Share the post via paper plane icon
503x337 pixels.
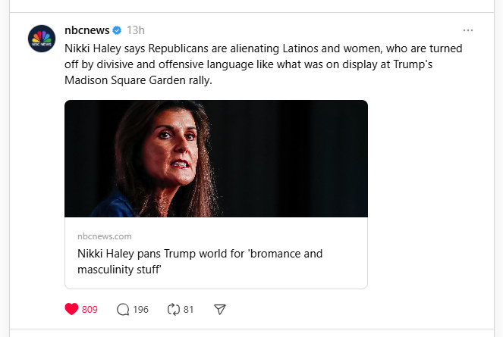click(x=220, y=309)
